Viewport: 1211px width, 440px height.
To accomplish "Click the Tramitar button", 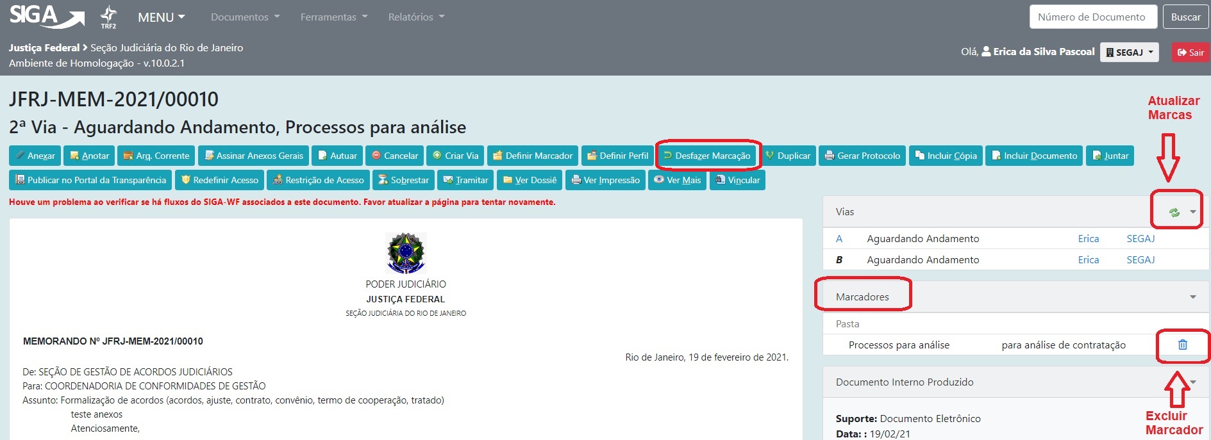I will [465, 180].
